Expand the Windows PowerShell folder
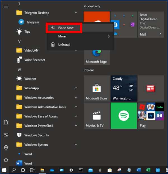The image size is (168, 174). click(x=76, y=126)
